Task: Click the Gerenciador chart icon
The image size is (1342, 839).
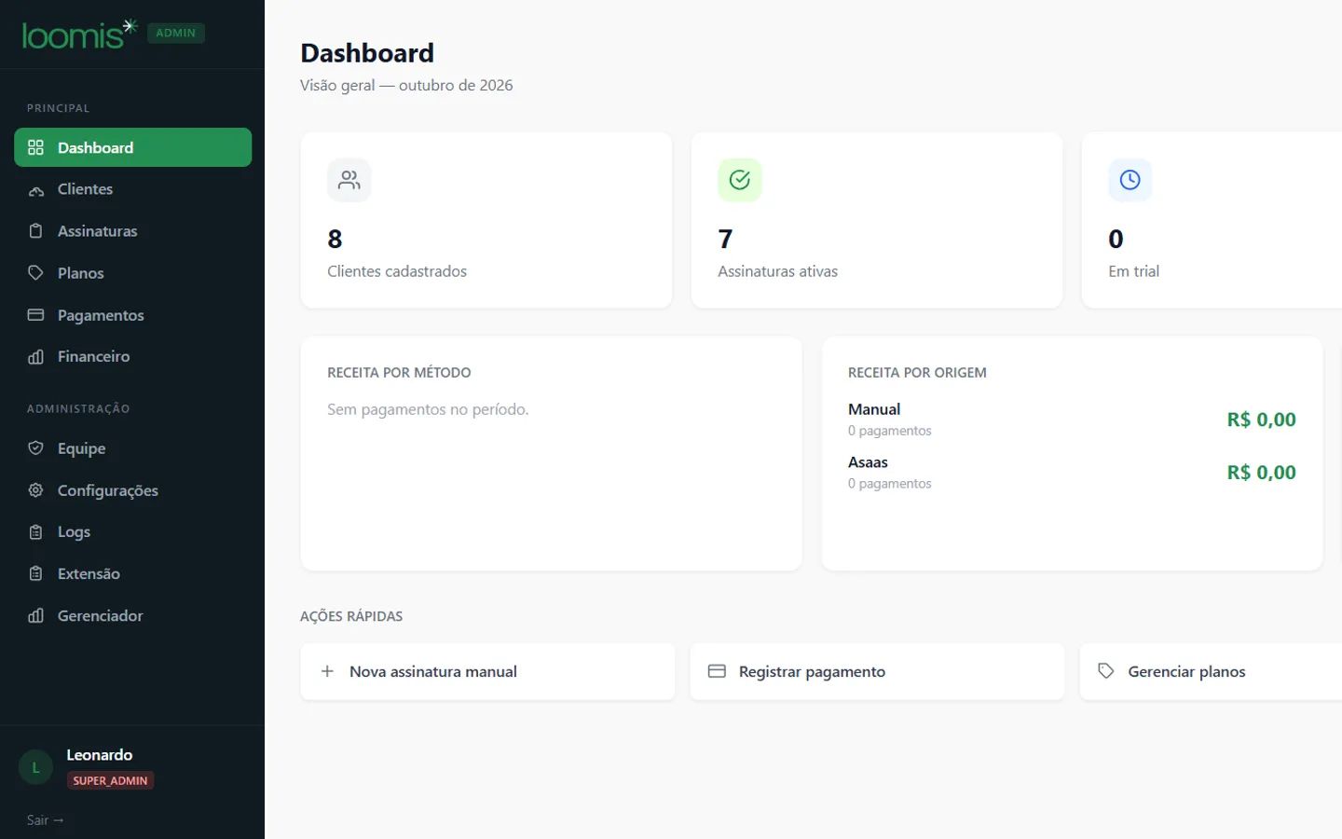Action: point(35,615)
